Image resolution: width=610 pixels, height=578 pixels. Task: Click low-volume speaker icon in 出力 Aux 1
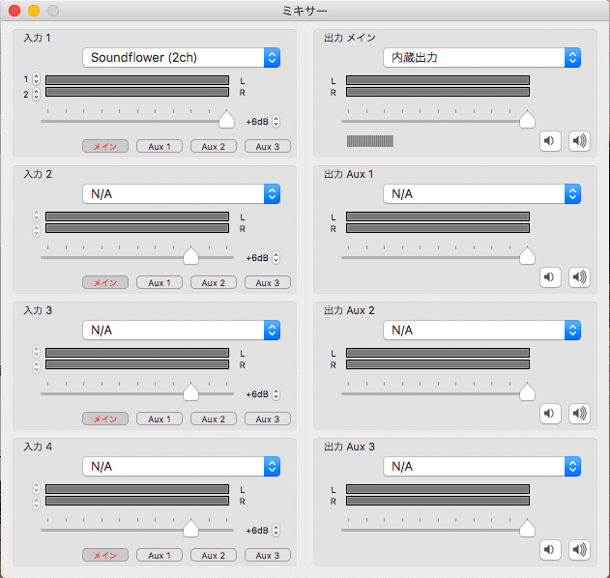550,277
